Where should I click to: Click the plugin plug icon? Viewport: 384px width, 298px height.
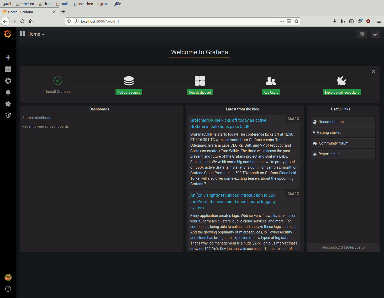pos(342,81)
